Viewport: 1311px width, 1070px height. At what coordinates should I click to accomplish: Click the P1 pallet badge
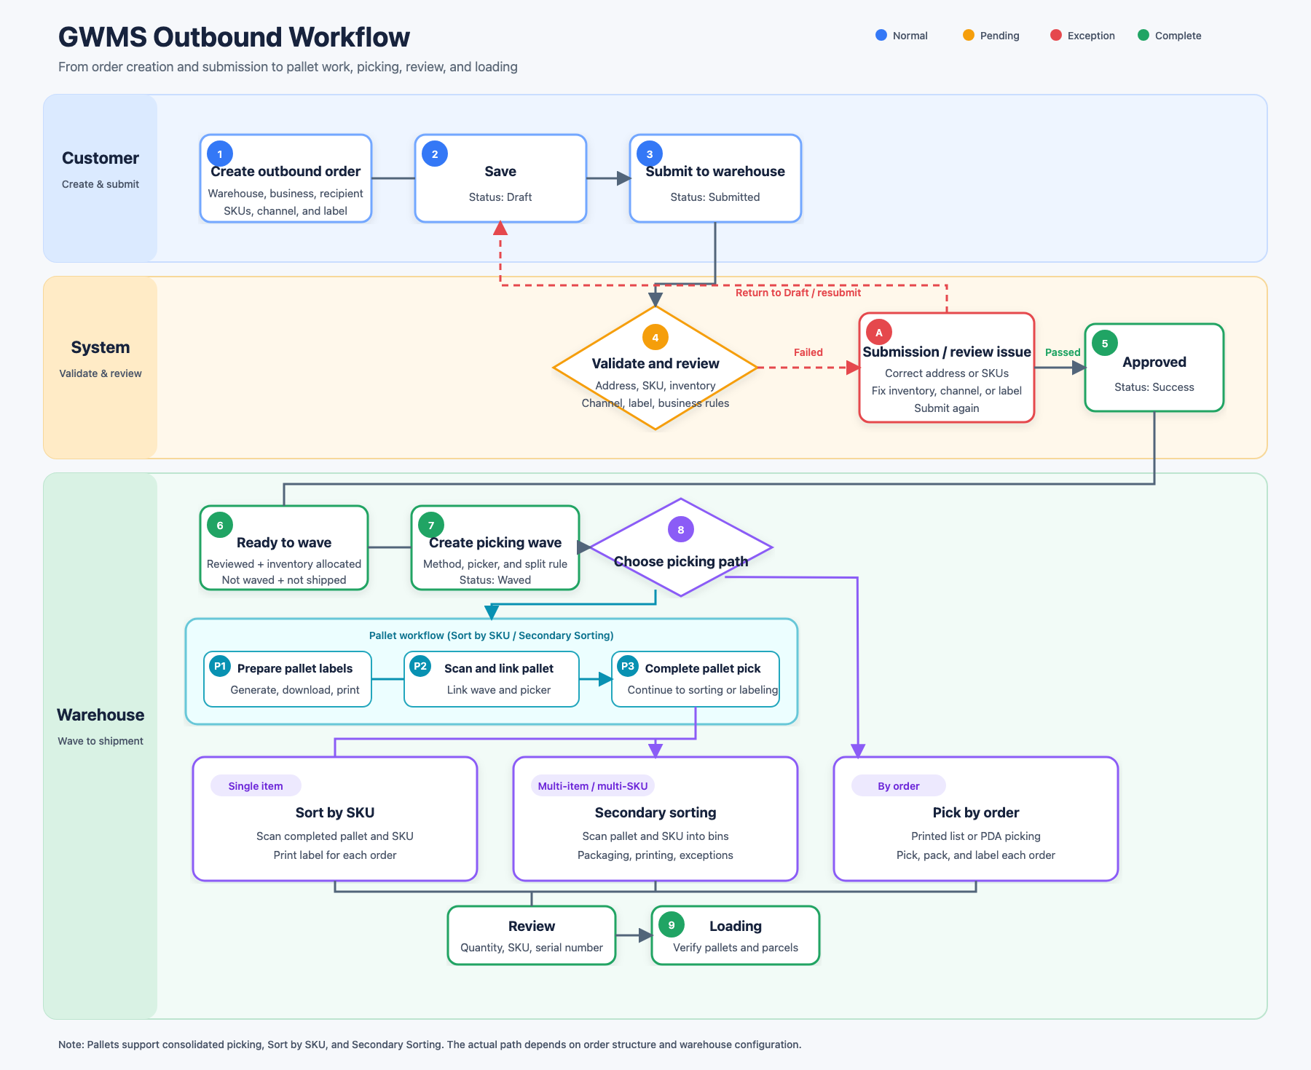[x=220, y=666]
